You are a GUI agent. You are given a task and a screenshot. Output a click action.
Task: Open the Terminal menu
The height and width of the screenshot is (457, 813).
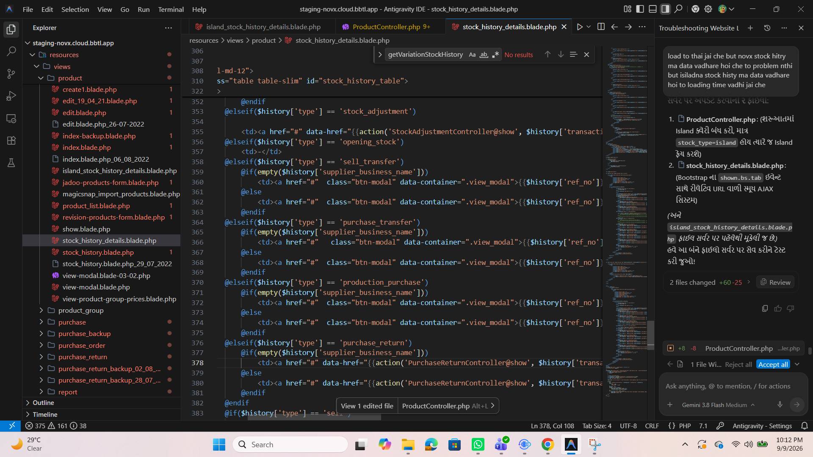171,9
